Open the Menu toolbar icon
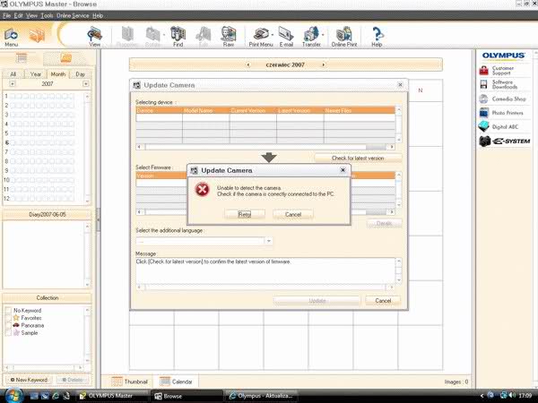The width and height of the screenshot is (538, 403). tap(12, 37)
